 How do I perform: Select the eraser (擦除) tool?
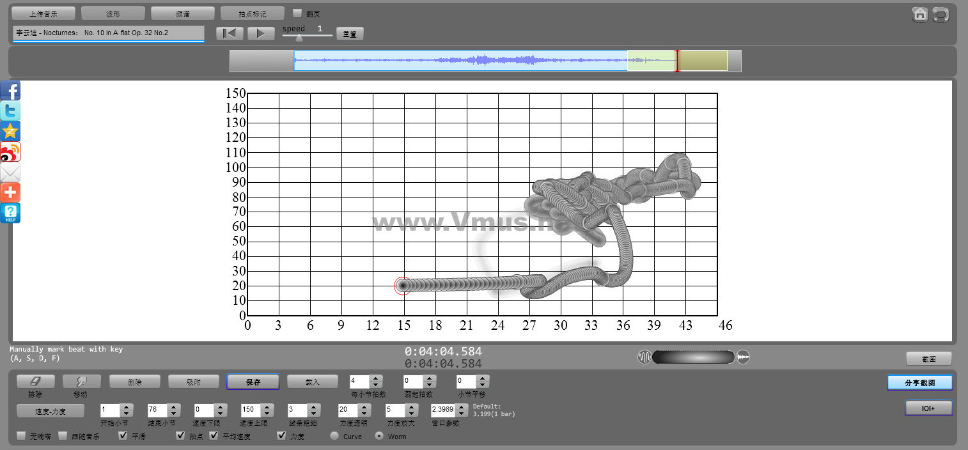point(35,382)
